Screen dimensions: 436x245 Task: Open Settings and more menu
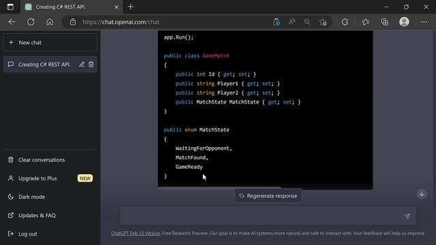coord(424,22)
